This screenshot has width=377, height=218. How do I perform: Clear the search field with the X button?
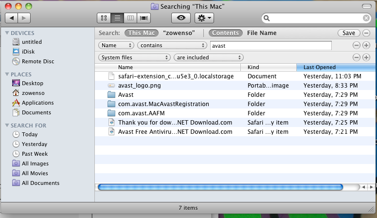pos(366,18)
